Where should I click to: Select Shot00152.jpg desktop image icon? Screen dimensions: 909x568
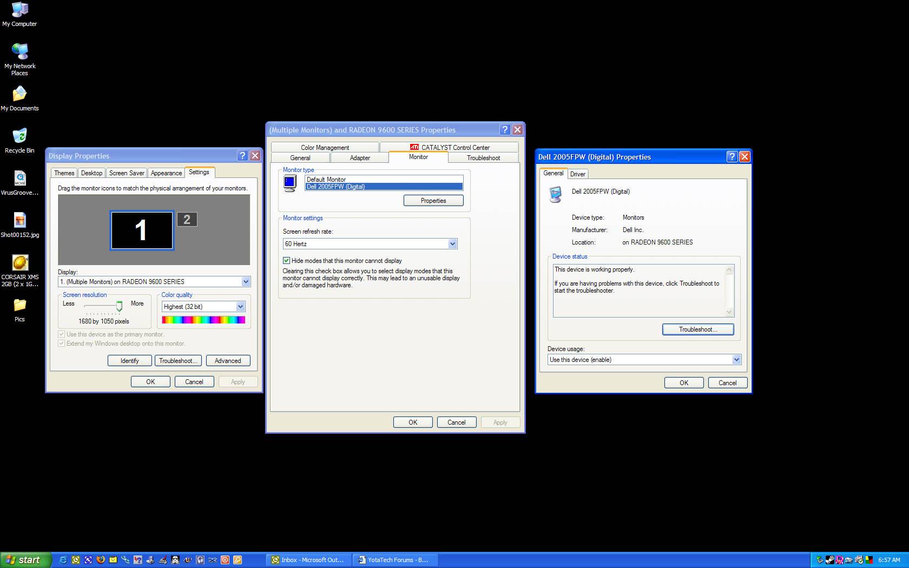coord(19,225)
